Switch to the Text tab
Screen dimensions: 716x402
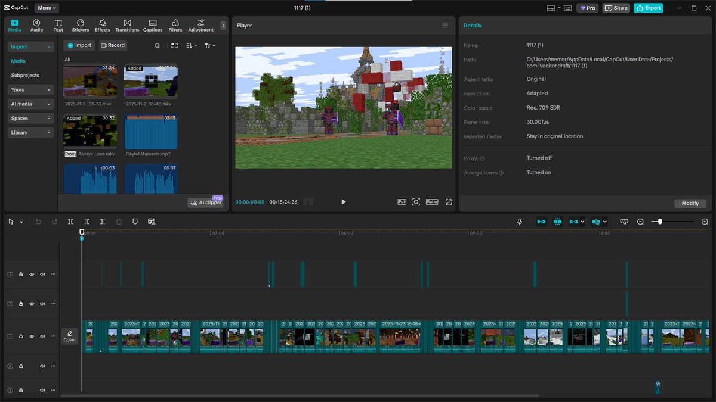[58, 25]
